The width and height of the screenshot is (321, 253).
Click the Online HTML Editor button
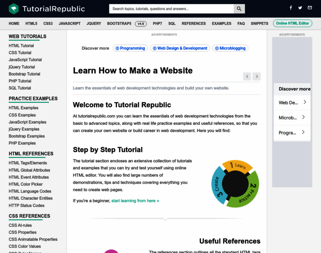(x=292, y=24)
